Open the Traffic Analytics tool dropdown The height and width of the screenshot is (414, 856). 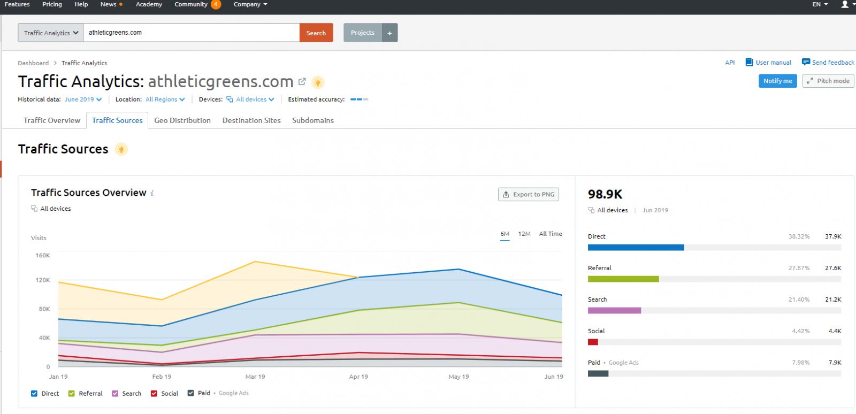[51, 33]
